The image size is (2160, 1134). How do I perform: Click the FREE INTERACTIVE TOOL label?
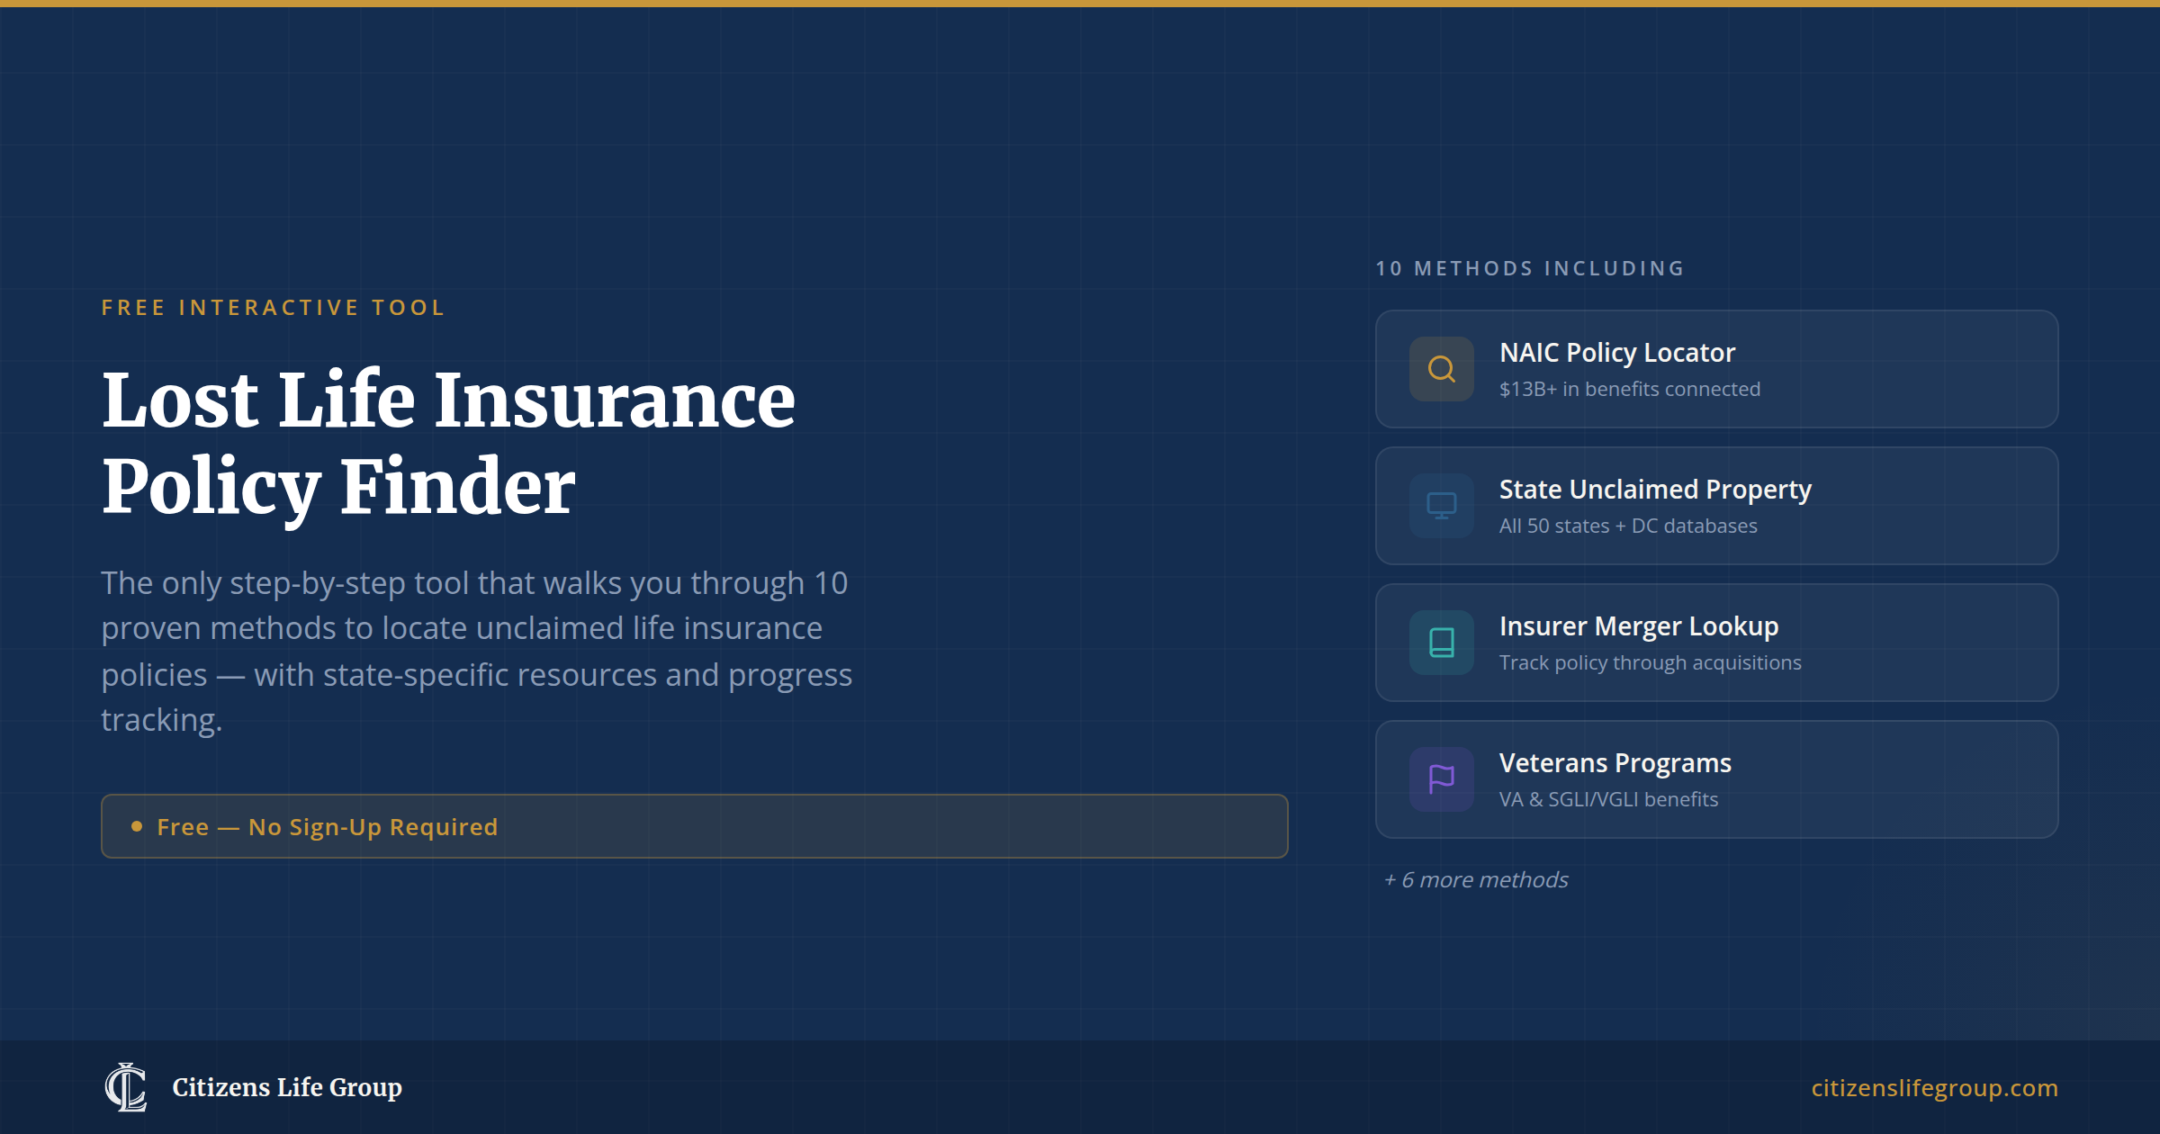pyautogui.click(x=274, y=308)
